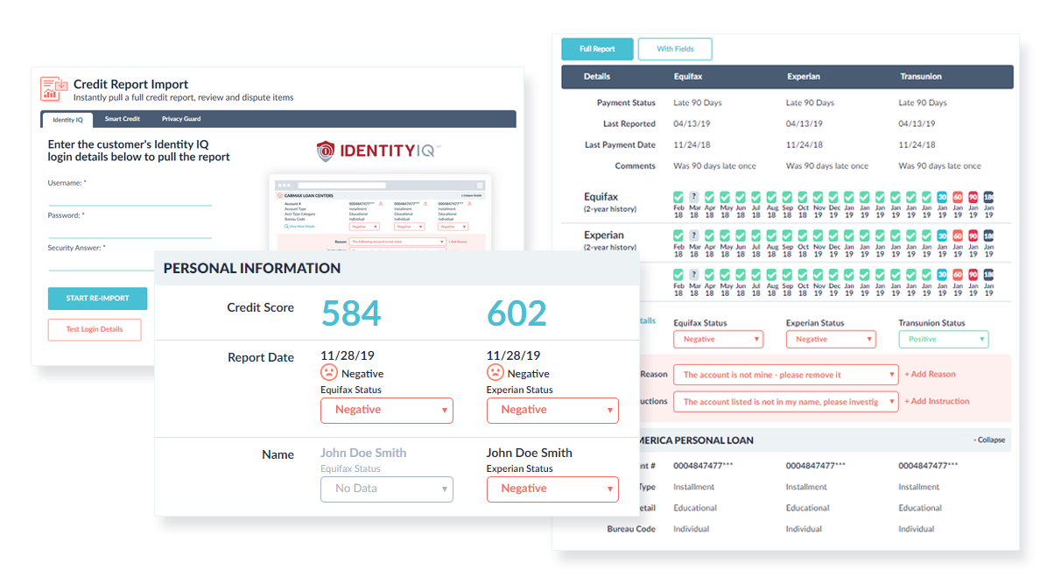Open the Transunion Status Positive dropdown
Screen dimensions: 1047x584
tap(944, 339)
